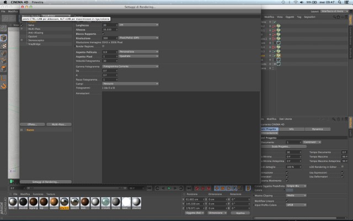Open Object Manager Oggetti menu

tap(290, 17)
